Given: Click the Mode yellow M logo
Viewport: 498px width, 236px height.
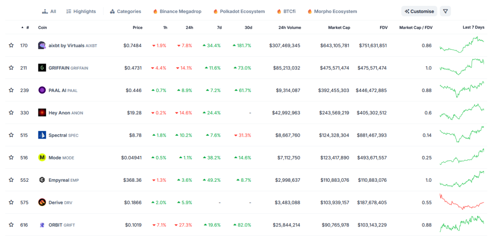Looking at the screenshot, I should pyautogui.click(x=42, y=157).
